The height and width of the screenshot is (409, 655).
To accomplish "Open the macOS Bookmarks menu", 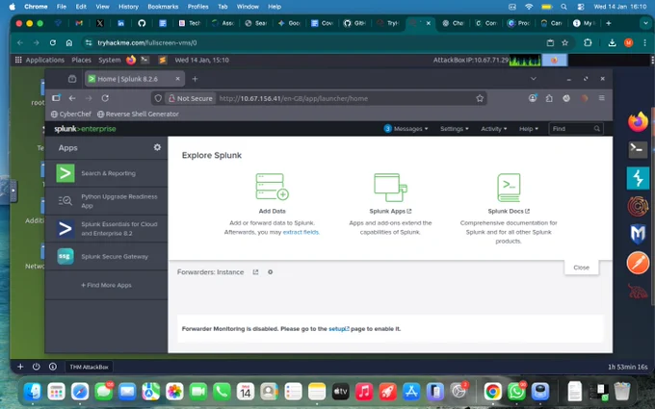I will (x=163, y=7).
